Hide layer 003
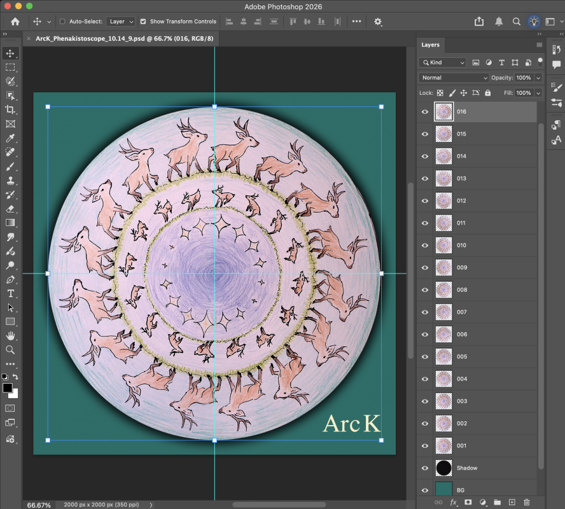 coord(425,401)
